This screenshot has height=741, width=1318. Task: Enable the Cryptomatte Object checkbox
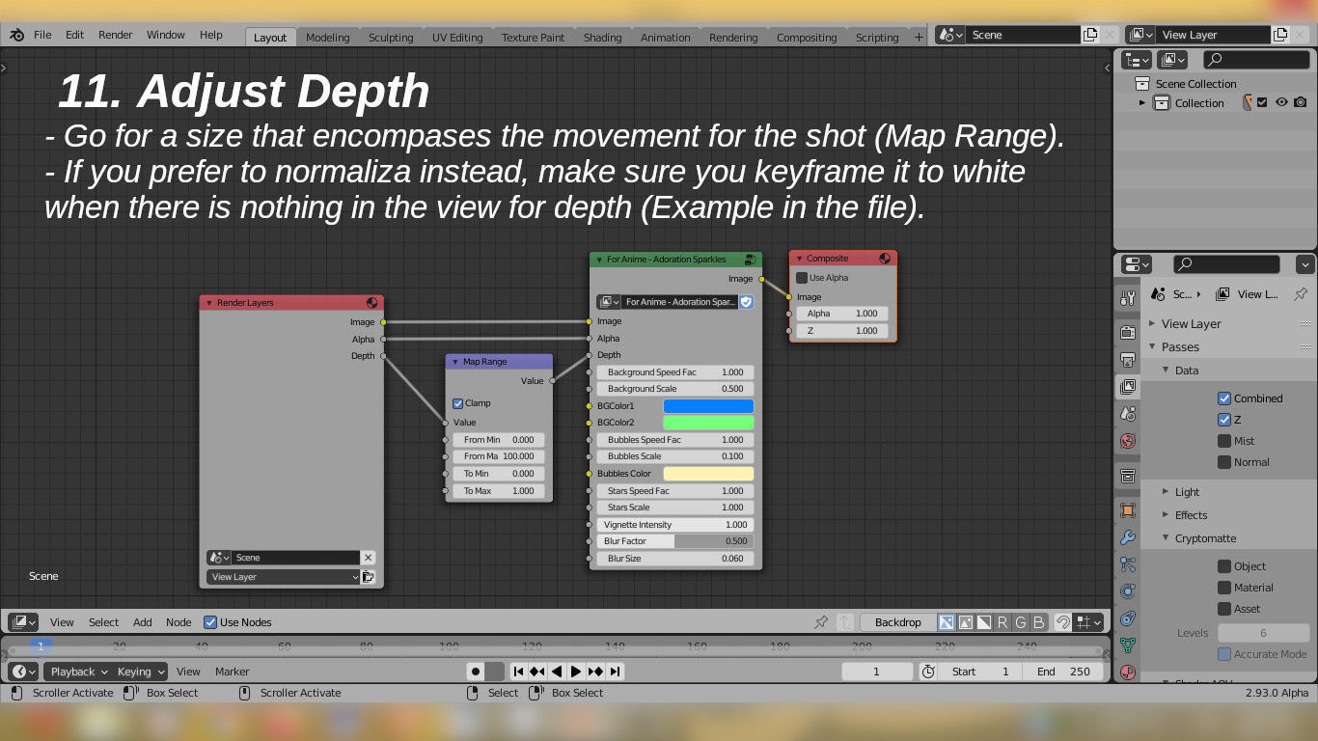tap(1224, 566)
